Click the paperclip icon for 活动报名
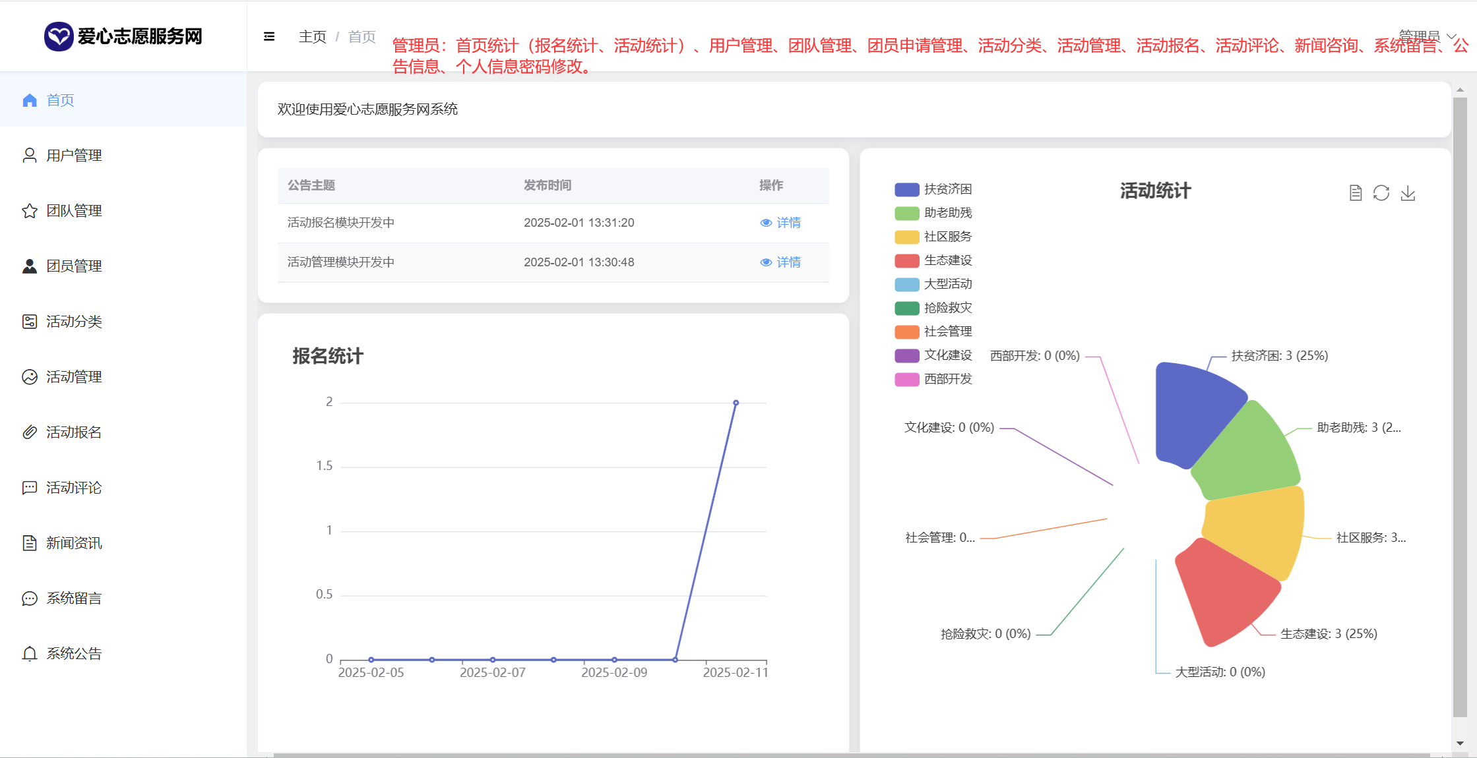 30,432
